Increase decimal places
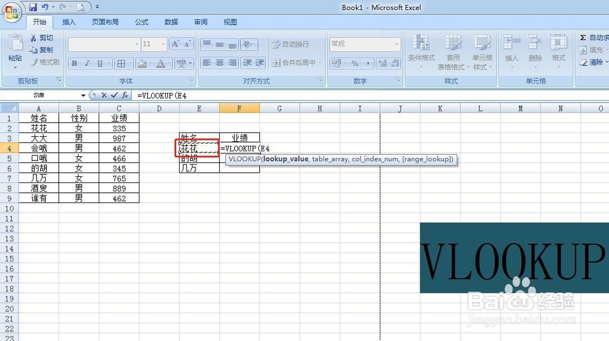Viewport: 609px width, 341px height. [x=382, y=63]
